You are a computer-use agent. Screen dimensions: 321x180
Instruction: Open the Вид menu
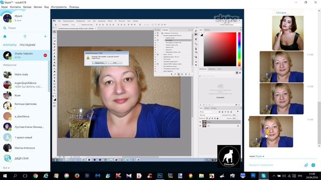click(x=47, y=7)
